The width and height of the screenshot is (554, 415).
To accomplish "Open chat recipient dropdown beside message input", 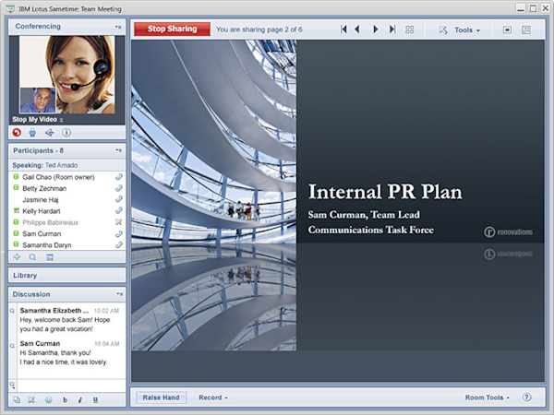I will 12,385.
